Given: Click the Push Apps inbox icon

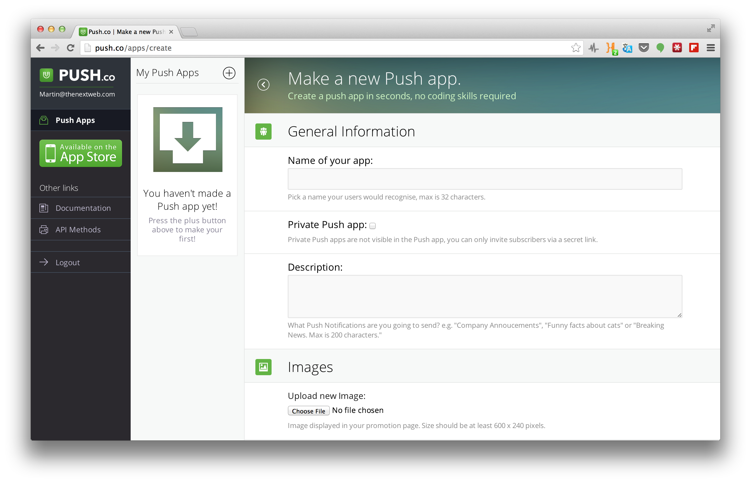Looking at the screenshot, I should pyautogui.click(x=44, y=120).
